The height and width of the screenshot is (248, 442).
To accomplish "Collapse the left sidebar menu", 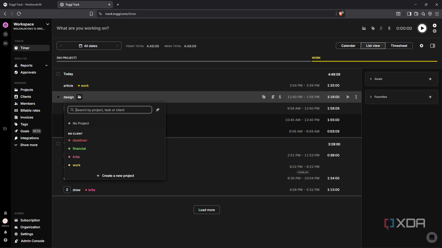I will [5, 129].
